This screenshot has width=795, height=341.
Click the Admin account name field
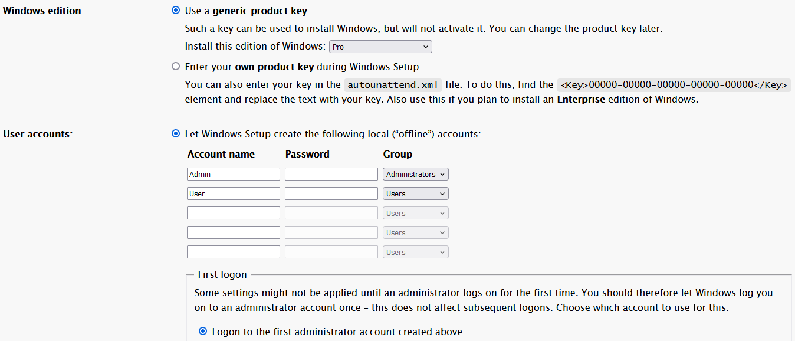(234, 174)
